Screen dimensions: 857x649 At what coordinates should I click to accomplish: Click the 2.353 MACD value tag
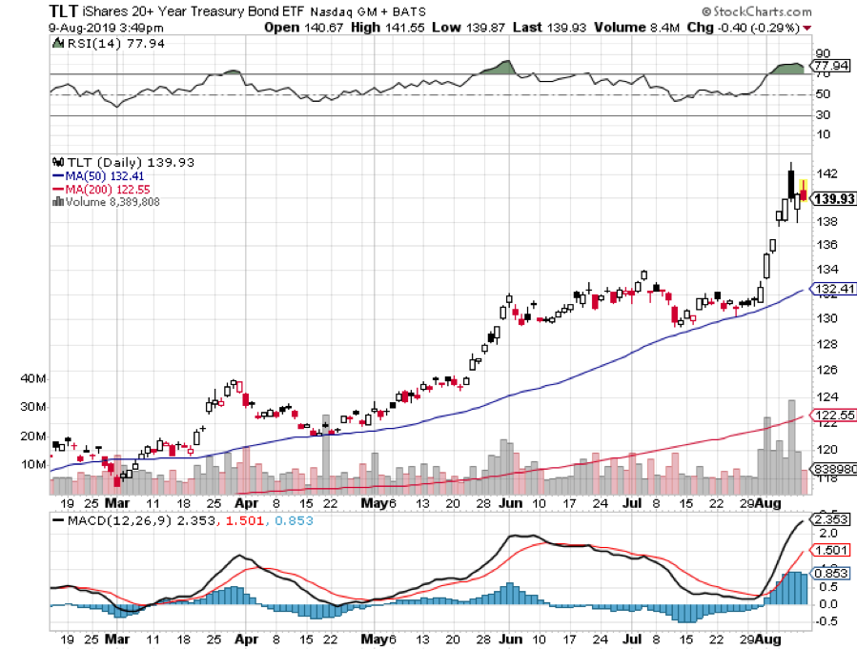827,519
